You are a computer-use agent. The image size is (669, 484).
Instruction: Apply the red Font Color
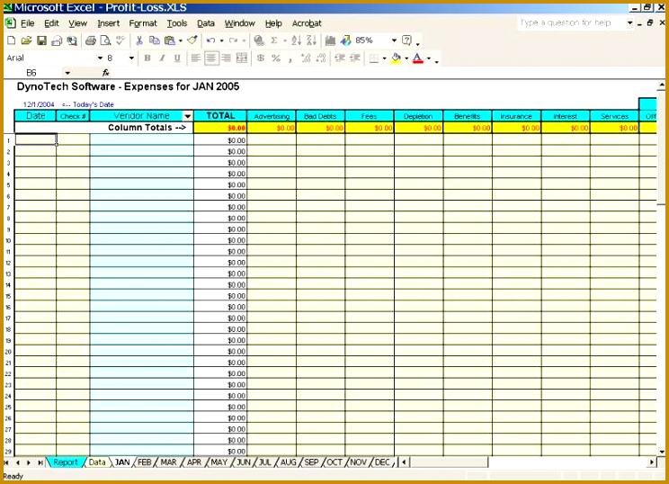[418, 58]
